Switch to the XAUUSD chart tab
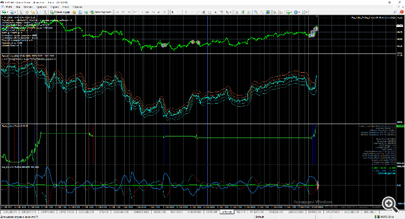The height and width of the screenshot is (219, 405). [x=352, y=212]
